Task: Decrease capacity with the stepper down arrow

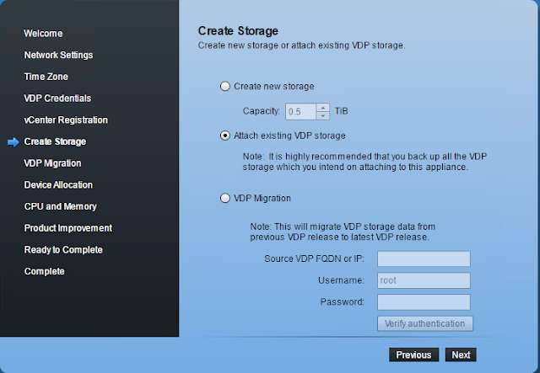Action: point(323,115)
